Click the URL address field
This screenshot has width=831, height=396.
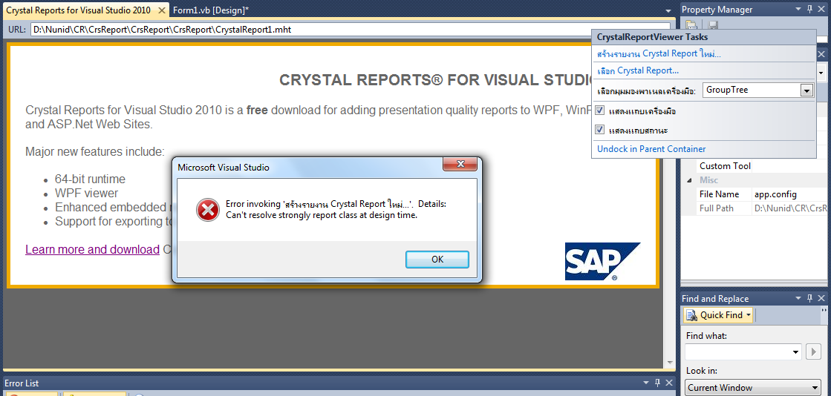[x=350, y=29]
